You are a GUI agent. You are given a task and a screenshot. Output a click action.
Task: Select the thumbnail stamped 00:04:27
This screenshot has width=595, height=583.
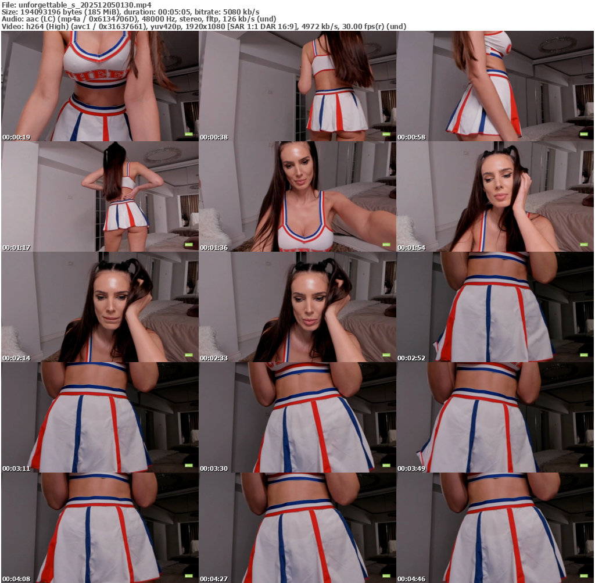(297, 528)
